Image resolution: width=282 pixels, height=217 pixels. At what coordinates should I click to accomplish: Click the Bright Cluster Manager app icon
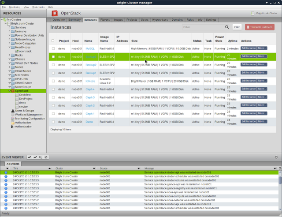pos(3,2)
